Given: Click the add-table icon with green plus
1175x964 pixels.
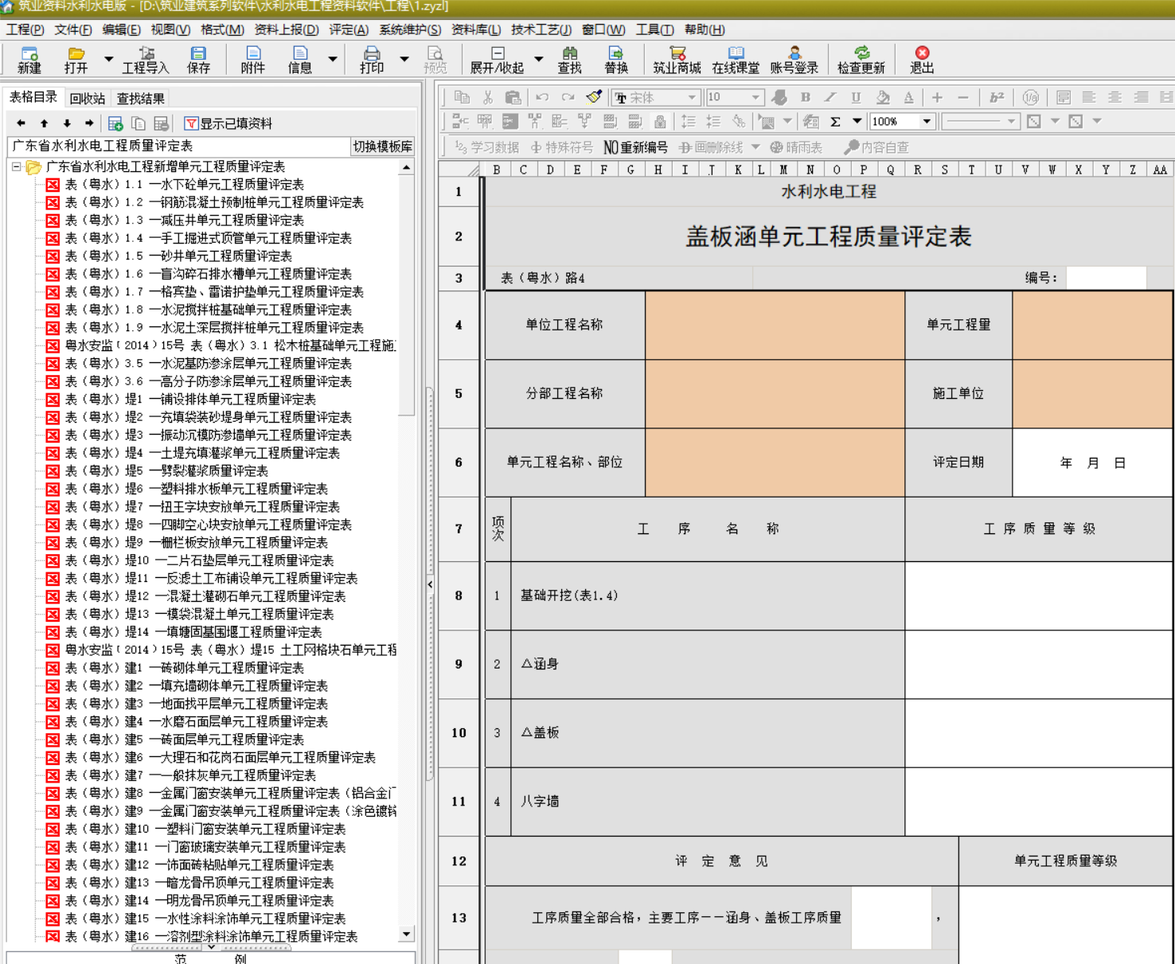Looking at the screenshot, I should 115,123.
